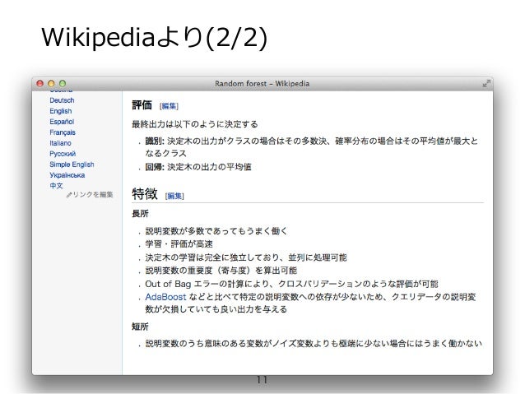Viewport: 525px width, 394px height.
Task: Open the Español language link
Action: [x=62, y=122]
